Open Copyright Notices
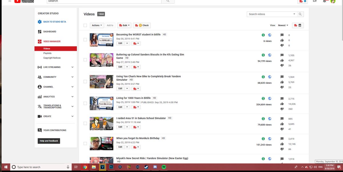Screen dimensions: 343x172 [x=52, y=58]
